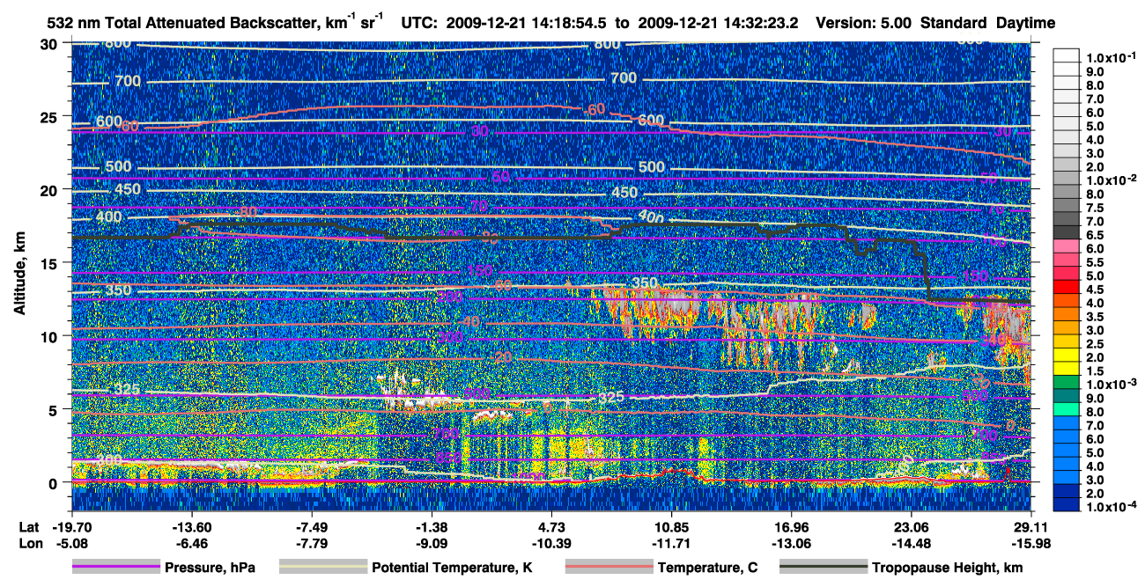Select longitude value -6.46
This screenshot has height=587, width=1145.
190,543
